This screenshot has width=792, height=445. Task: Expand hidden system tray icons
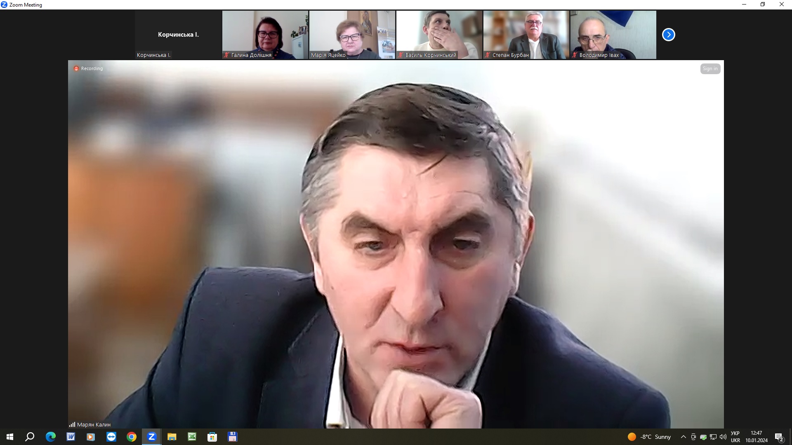[x=683, y=437]
